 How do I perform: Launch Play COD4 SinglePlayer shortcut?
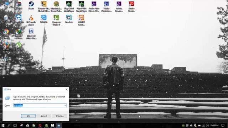81,6
